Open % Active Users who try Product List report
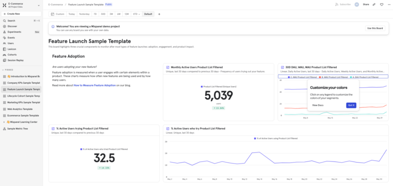Screen dimensions: 393x186 (x=198, y=128)
